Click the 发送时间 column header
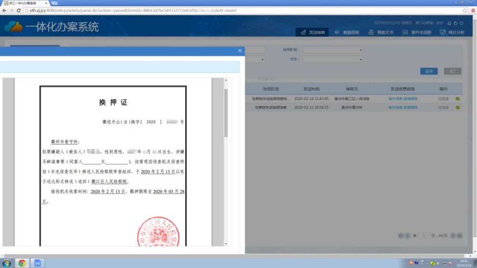Viewport: 477px width, 268px height. coord(311,89)
